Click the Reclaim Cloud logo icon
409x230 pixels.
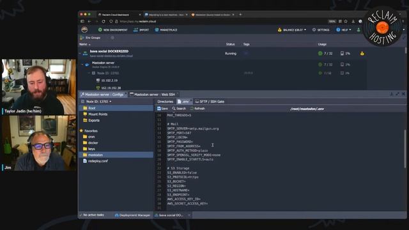click(x=84, y=30)
